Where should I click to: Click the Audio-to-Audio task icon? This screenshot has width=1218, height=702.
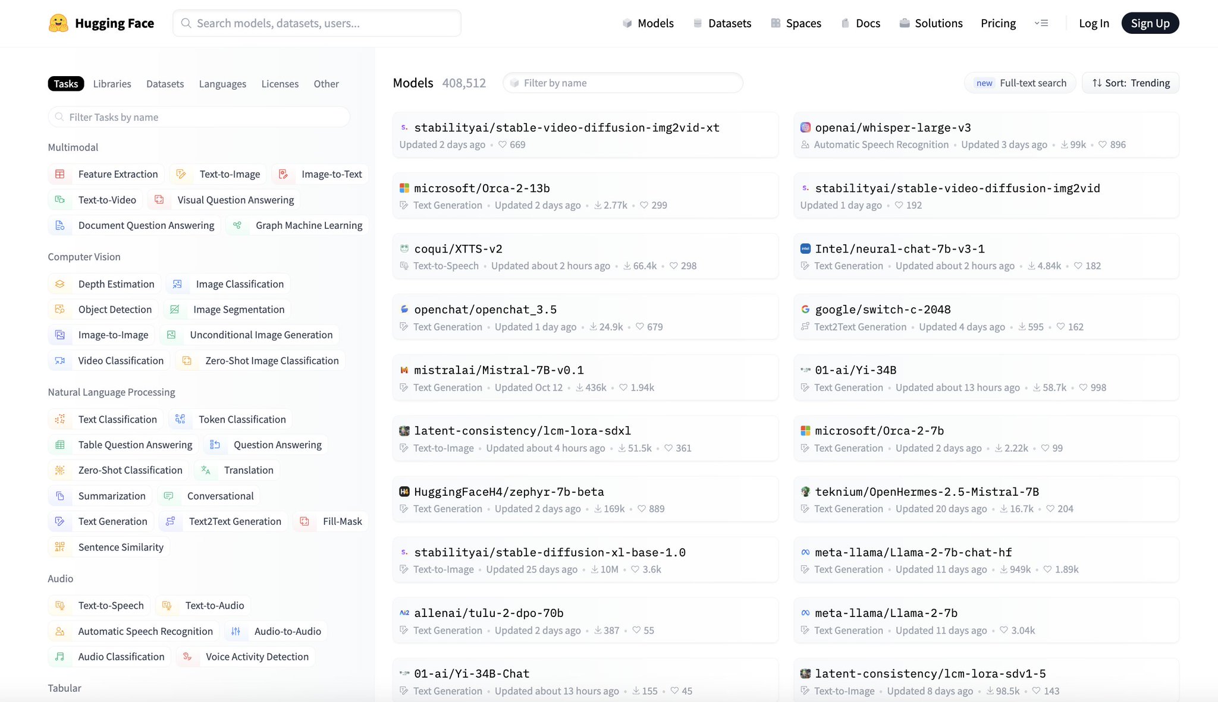point(236,631)
